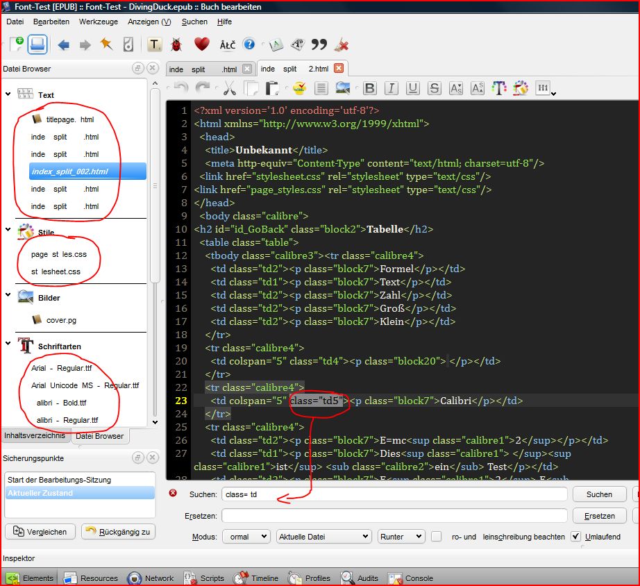Viewport: 640px width, 586px height.
Task: Enable the case-sensitive search checkbox
Action: pos(436,537)
